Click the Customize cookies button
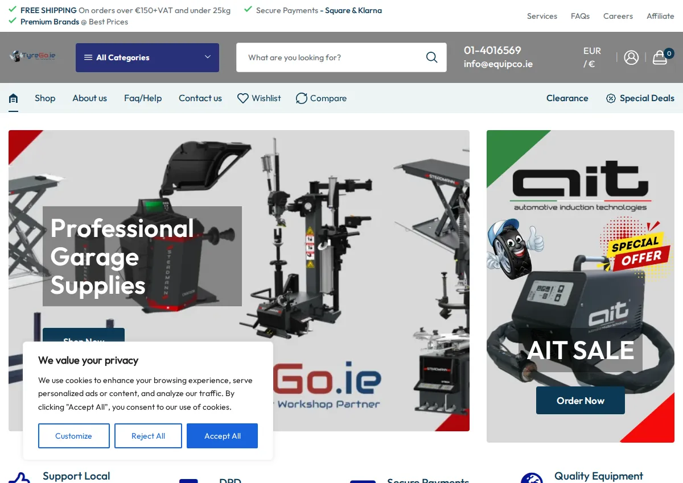Viewport: 683px width, 483px height. pyautogui.click(x=74, y=436)
